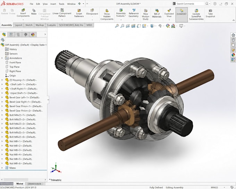This screenshot has width=236, height=189.
Task: Expand Bolt M8x25<3> node
Action: (2, 124)
